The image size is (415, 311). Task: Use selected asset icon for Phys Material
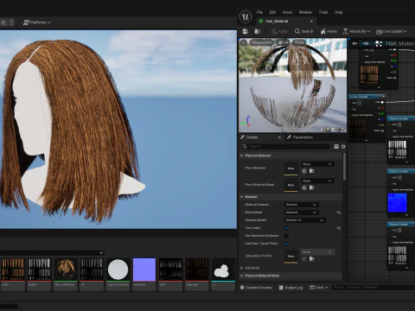click(x=304, y=171)
